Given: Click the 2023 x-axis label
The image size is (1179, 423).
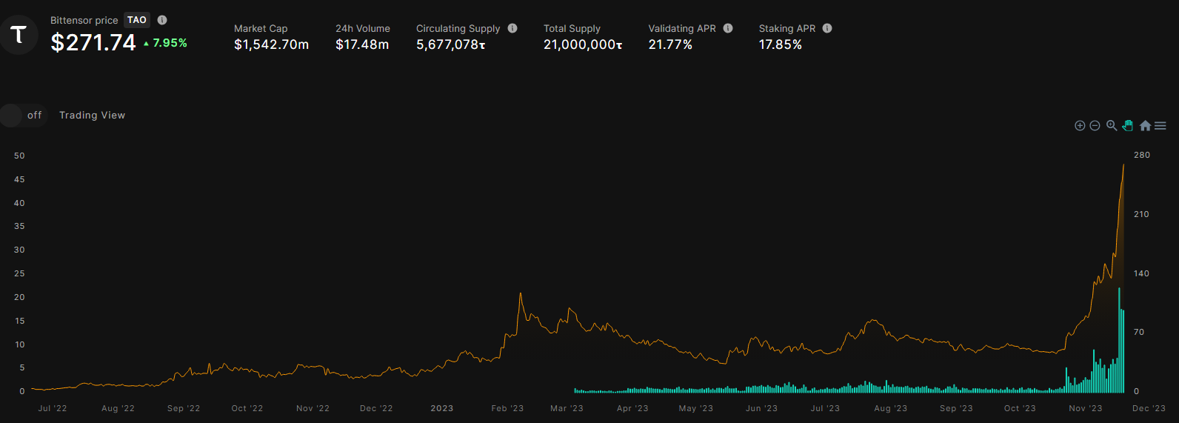Looking at the screenshot, I should click(x=442, y=408).
